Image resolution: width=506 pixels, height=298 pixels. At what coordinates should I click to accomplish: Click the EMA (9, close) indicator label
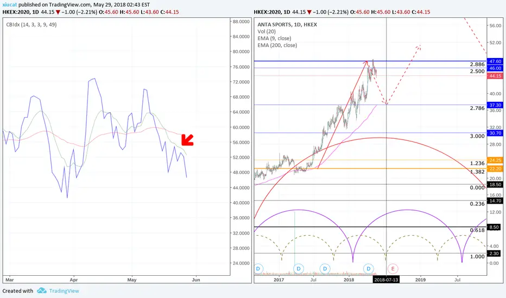coord(274,38)
